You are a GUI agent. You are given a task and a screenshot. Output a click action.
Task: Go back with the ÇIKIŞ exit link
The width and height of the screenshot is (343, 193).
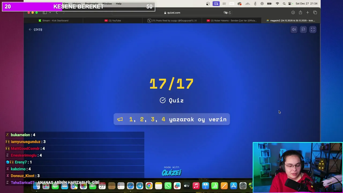[x=35, y=29]
